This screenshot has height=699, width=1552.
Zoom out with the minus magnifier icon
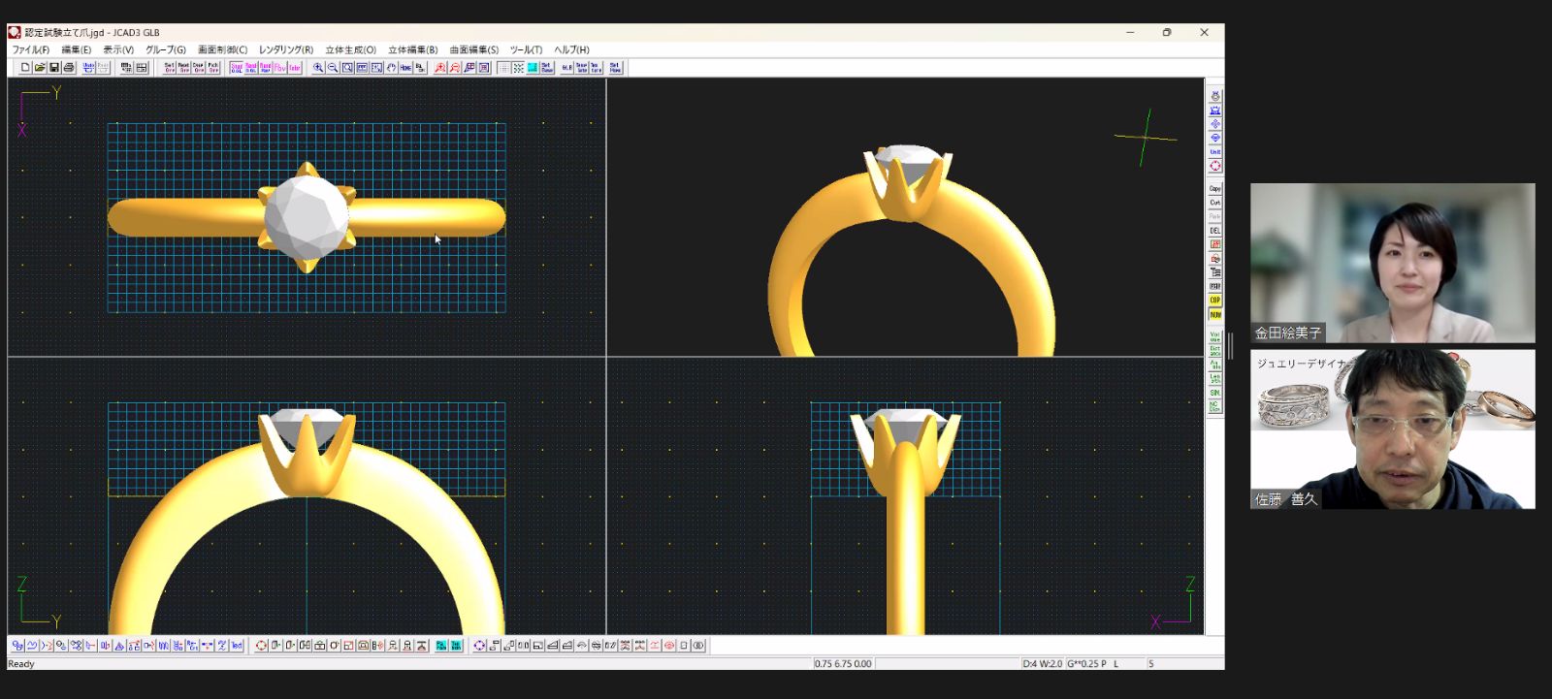[x=333, y=68]
